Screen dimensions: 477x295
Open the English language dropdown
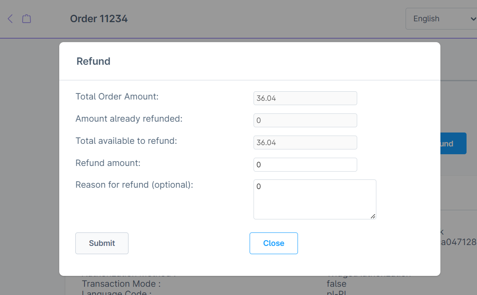441,19
